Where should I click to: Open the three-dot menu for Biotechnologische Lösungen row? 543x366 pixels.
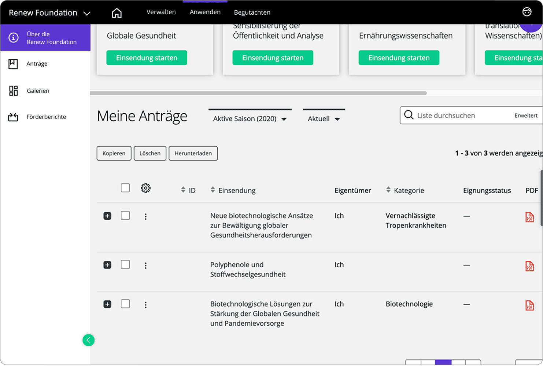tap(145, 305)
